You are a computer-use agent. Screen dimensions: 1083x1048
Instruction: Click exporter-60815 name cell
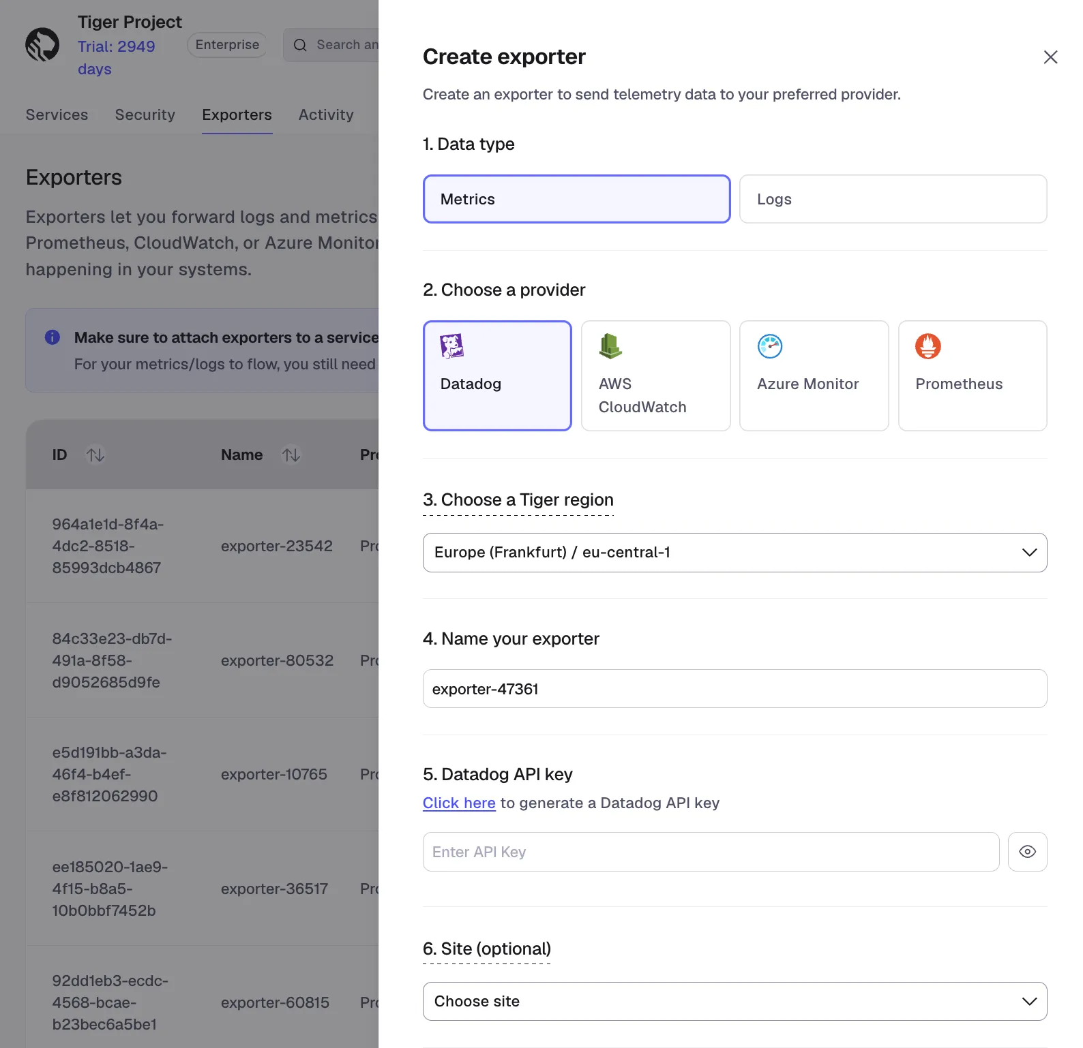point(275,1002)
